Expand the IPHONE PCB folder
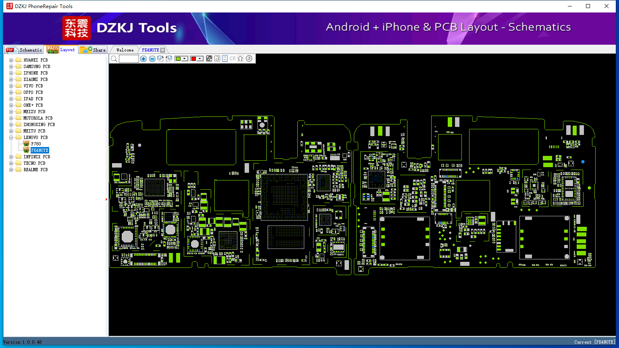Screen dimensions: 619x348 pyautogui.click(x=11, y=73)
